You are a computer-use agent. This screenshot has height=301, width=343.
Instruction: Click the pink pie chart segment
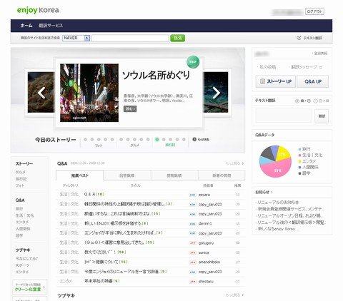coord(277,168)
